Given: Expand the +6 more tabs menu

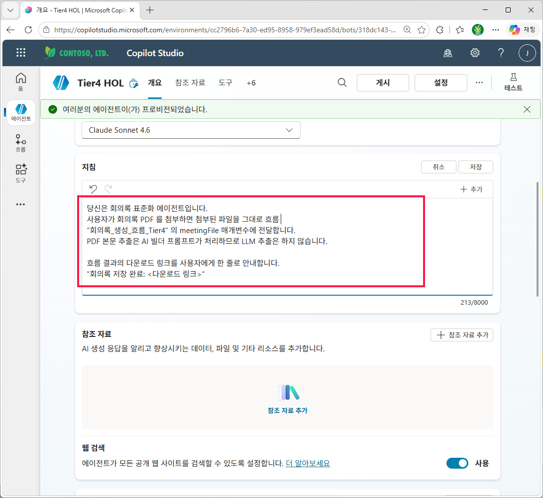Looking at the screenshot, I should coord(251,83).
